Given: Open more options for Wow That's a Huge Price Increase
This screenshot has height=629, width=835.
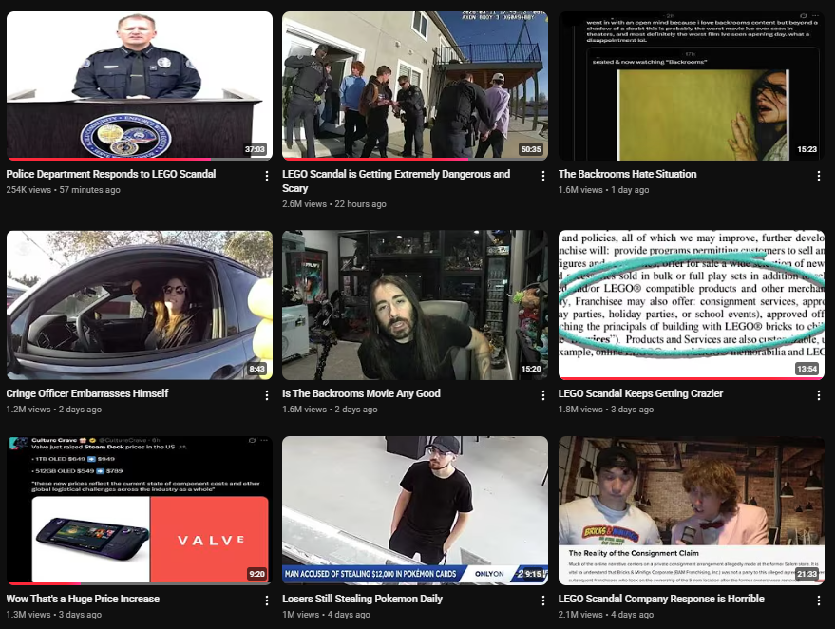Looking at the screenshot, I should point(267,600).
